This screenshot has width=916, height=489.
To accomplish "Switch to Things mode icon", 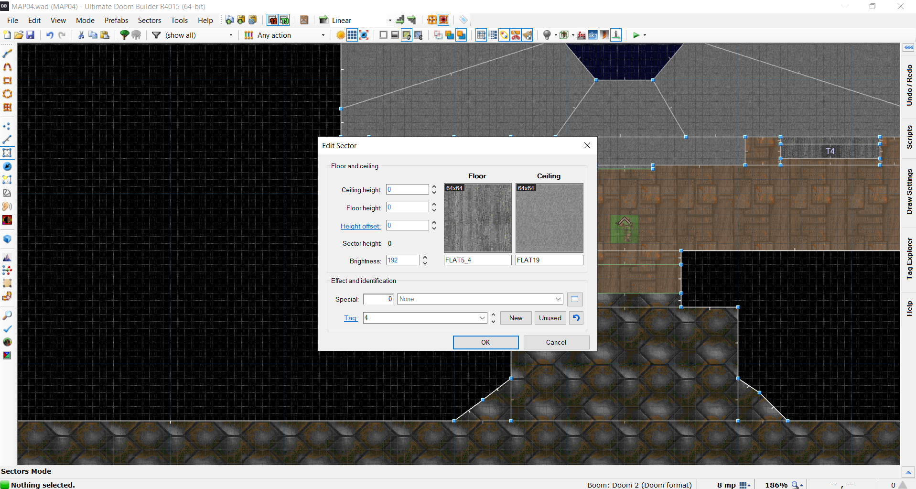I will click(7, 166).
